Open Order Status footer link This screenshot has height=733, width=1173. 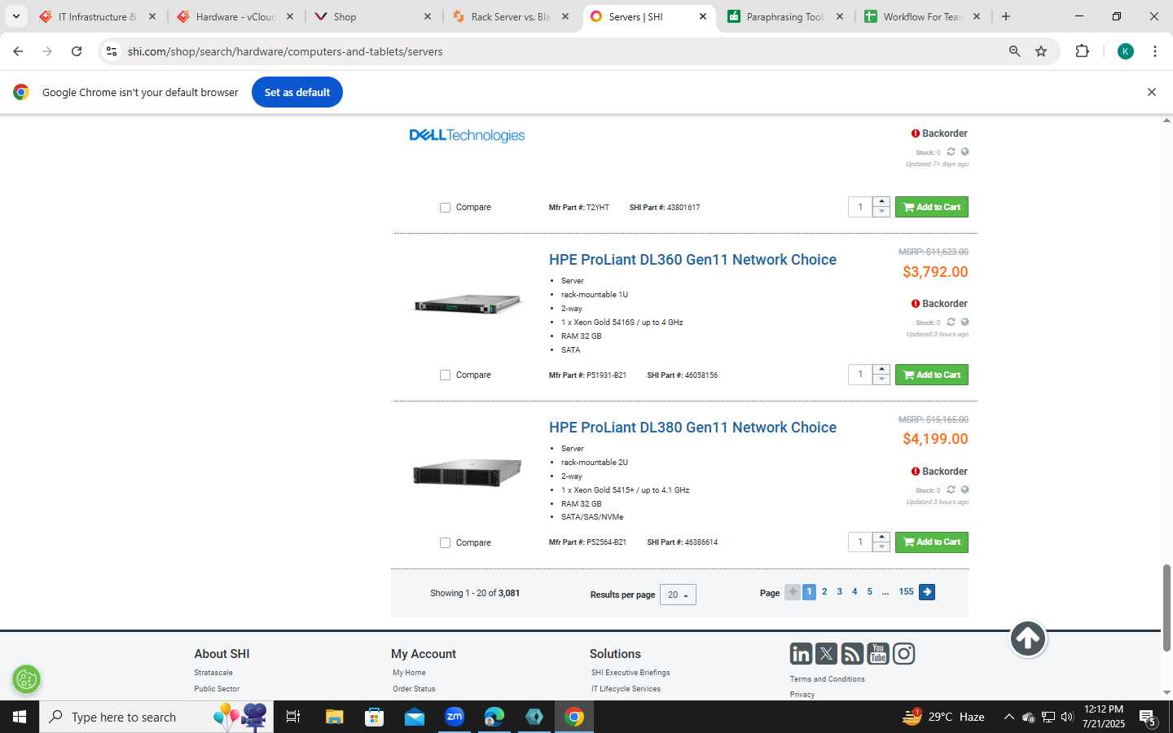(x=414, y=689)
